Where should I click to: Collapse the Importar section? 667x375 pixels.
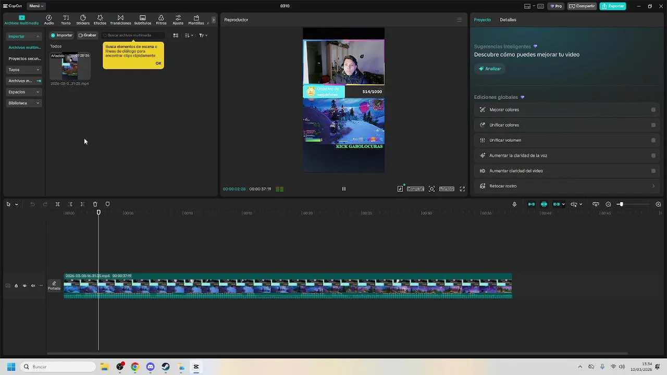click(x=24, y=36)
